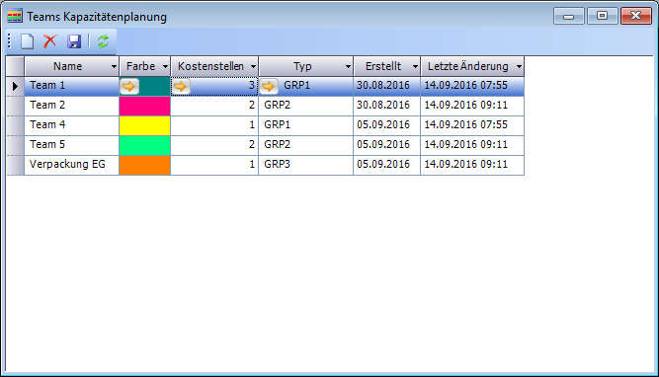Expand the Kostenstellen column dropdown arrow
Screen dimensions: 659x377
(253, 67)
